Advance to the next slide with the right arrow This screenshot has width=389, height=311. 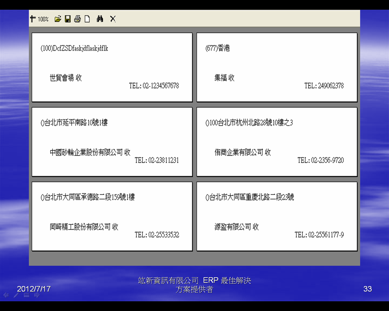tap(37, 295)
